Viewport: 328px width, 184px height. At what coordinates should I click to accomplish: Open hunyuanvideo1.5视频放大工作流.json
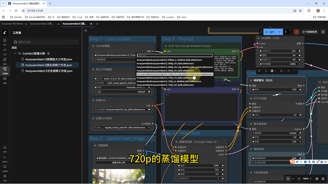(49, 59)
